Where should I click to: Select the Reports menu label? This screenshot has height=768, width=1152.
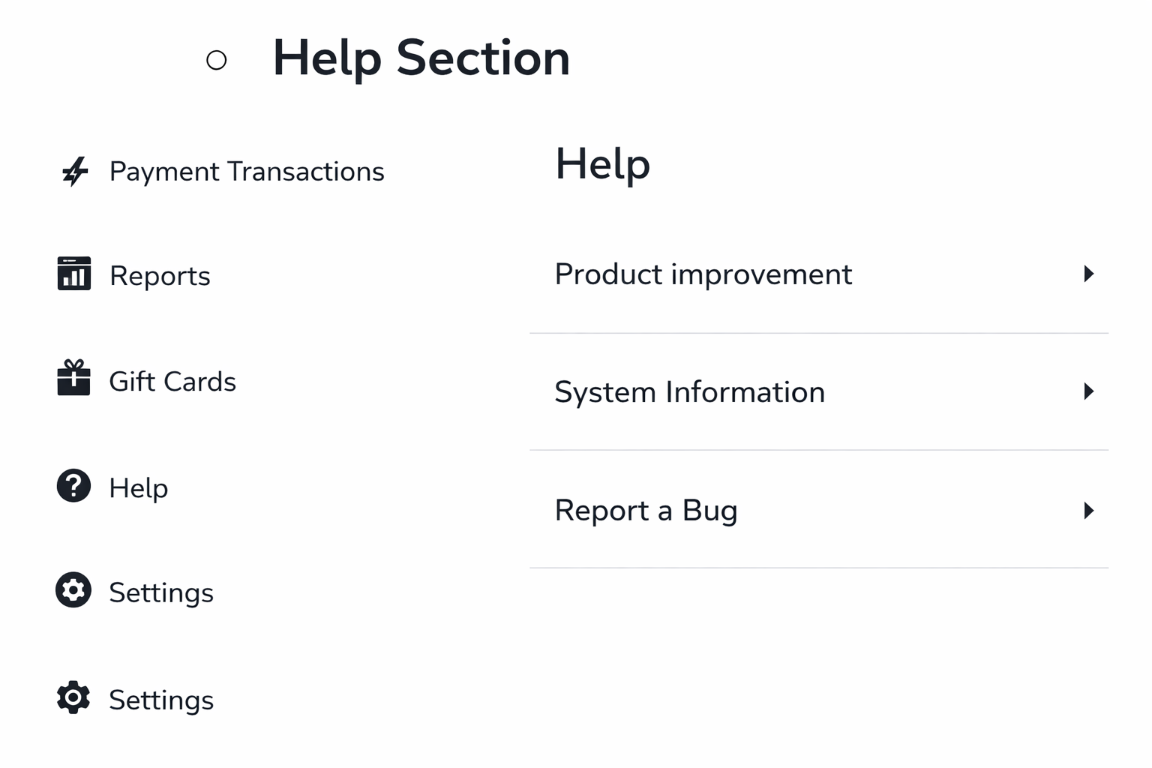pyautogui.click(x=160, y=276)
